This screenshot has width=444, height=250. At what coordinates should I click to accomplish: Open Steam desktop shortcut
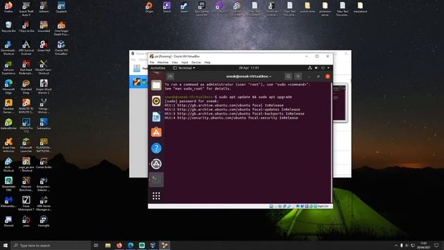185,8
